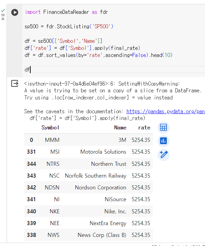205x246 pixels.
Task: Click Nike, Inc. name cell
Action: (x=115, y=212)
